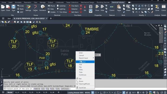Viewport: 167px width, 94px height.
Task: Expand the Recent Input submenu
Action: point(85,58)
